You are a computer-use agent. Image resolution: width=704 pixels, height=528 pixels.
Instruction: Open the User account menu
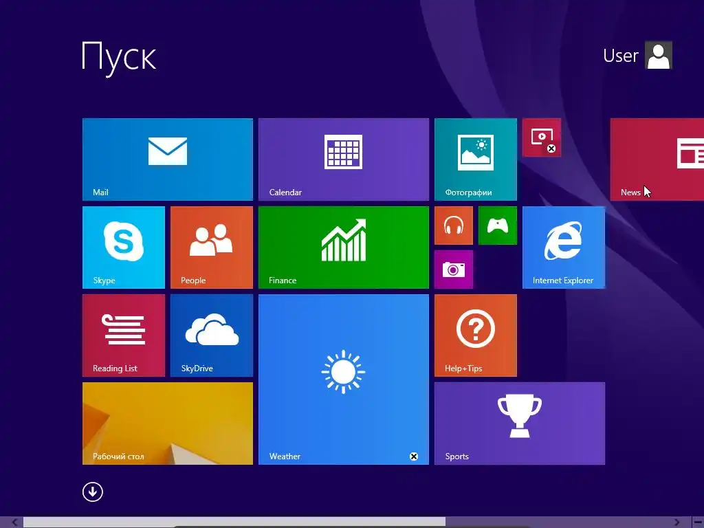tap(637, 55)
